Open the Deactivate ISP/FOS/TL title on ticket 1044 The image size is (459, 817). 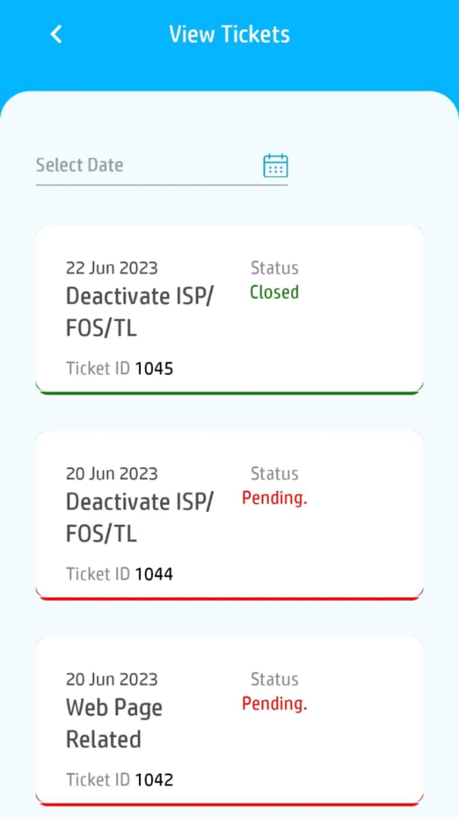pyautogui.click(x=140, y=517)
